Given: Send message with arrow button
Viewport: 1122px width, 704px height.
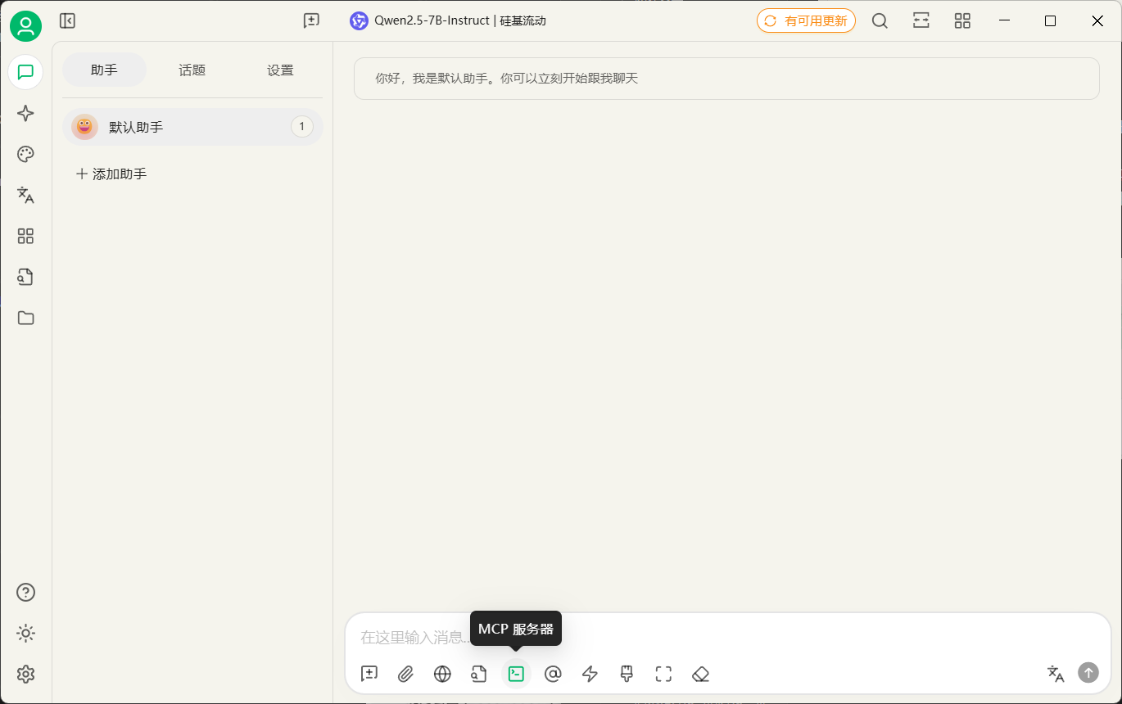Looking at the screenshot, I should click(1088, 673).
